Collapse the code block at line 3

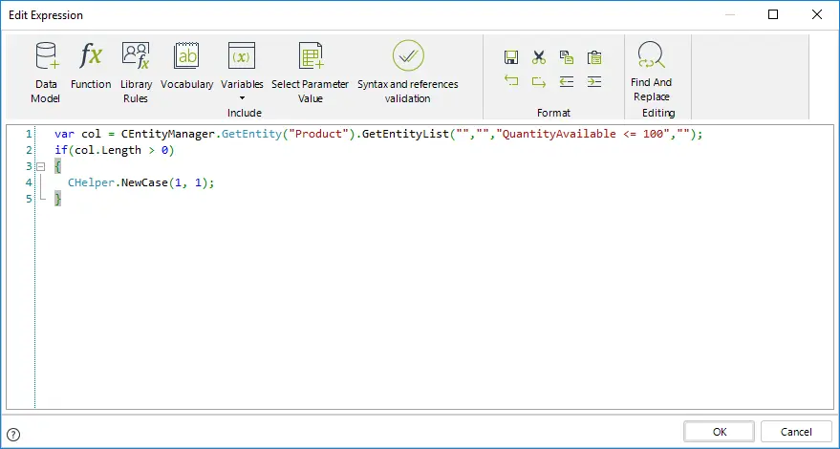coord(41,166)
